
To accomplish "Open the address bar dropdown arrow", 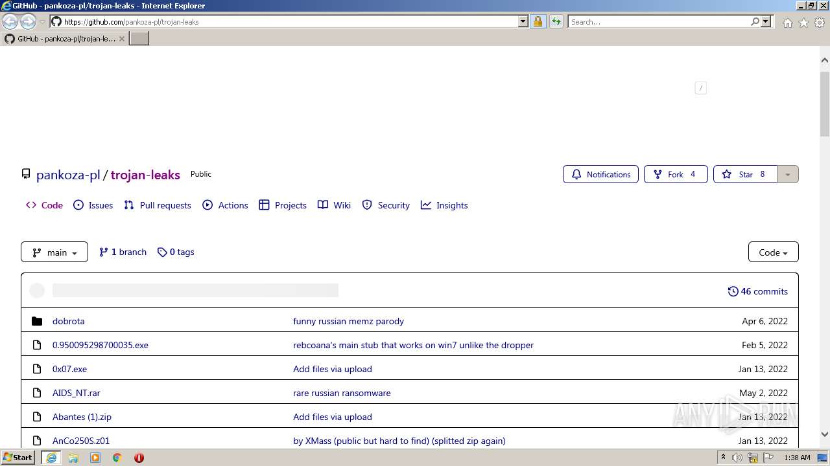I will [523, 21].
